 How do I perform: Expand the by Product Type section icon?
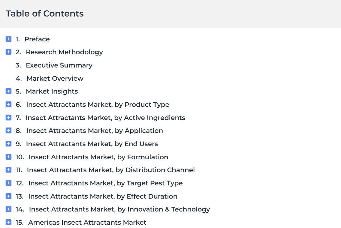8,104
